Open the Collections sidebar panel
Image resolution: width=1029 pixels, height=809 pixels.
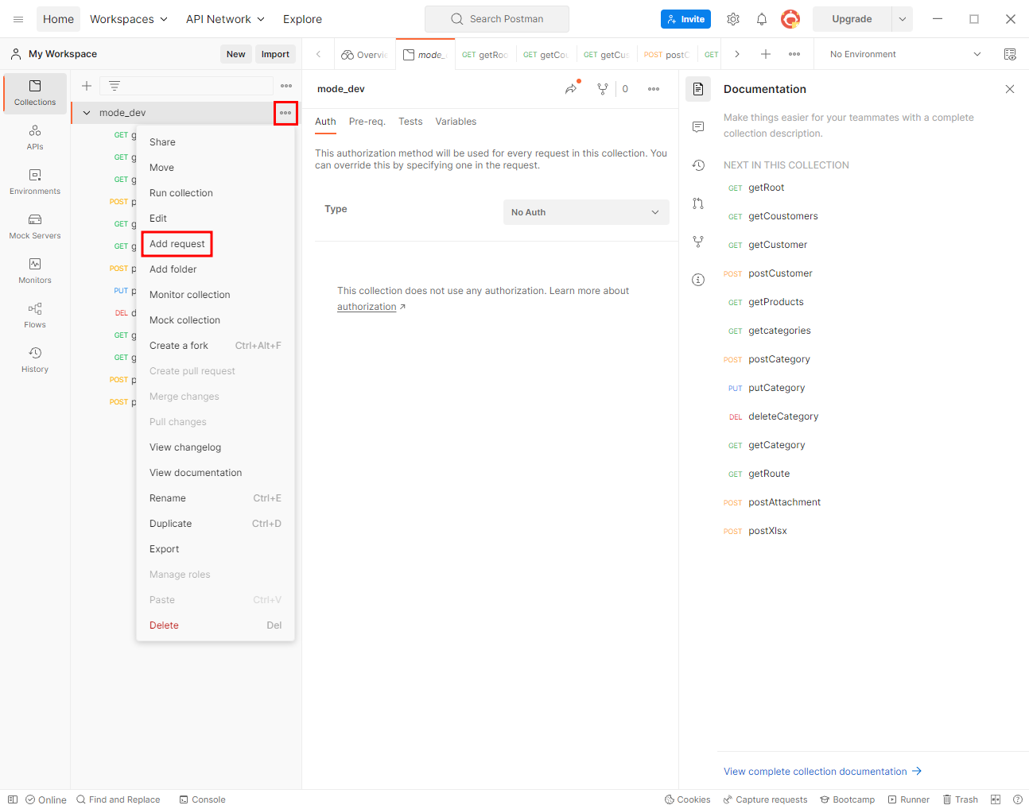35,93
